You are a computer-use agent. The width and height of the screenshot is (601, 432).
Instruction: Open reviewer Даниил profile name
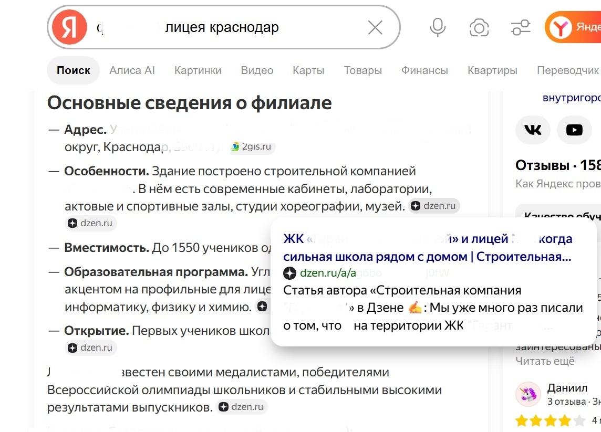(567, 388)
